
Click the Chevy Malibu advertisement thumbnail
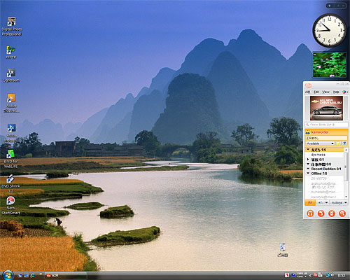tap(326, 108)
